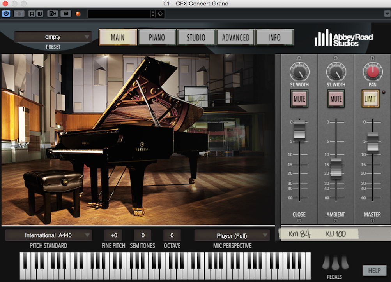Click the right sustain pedal

tap(345, 262)
